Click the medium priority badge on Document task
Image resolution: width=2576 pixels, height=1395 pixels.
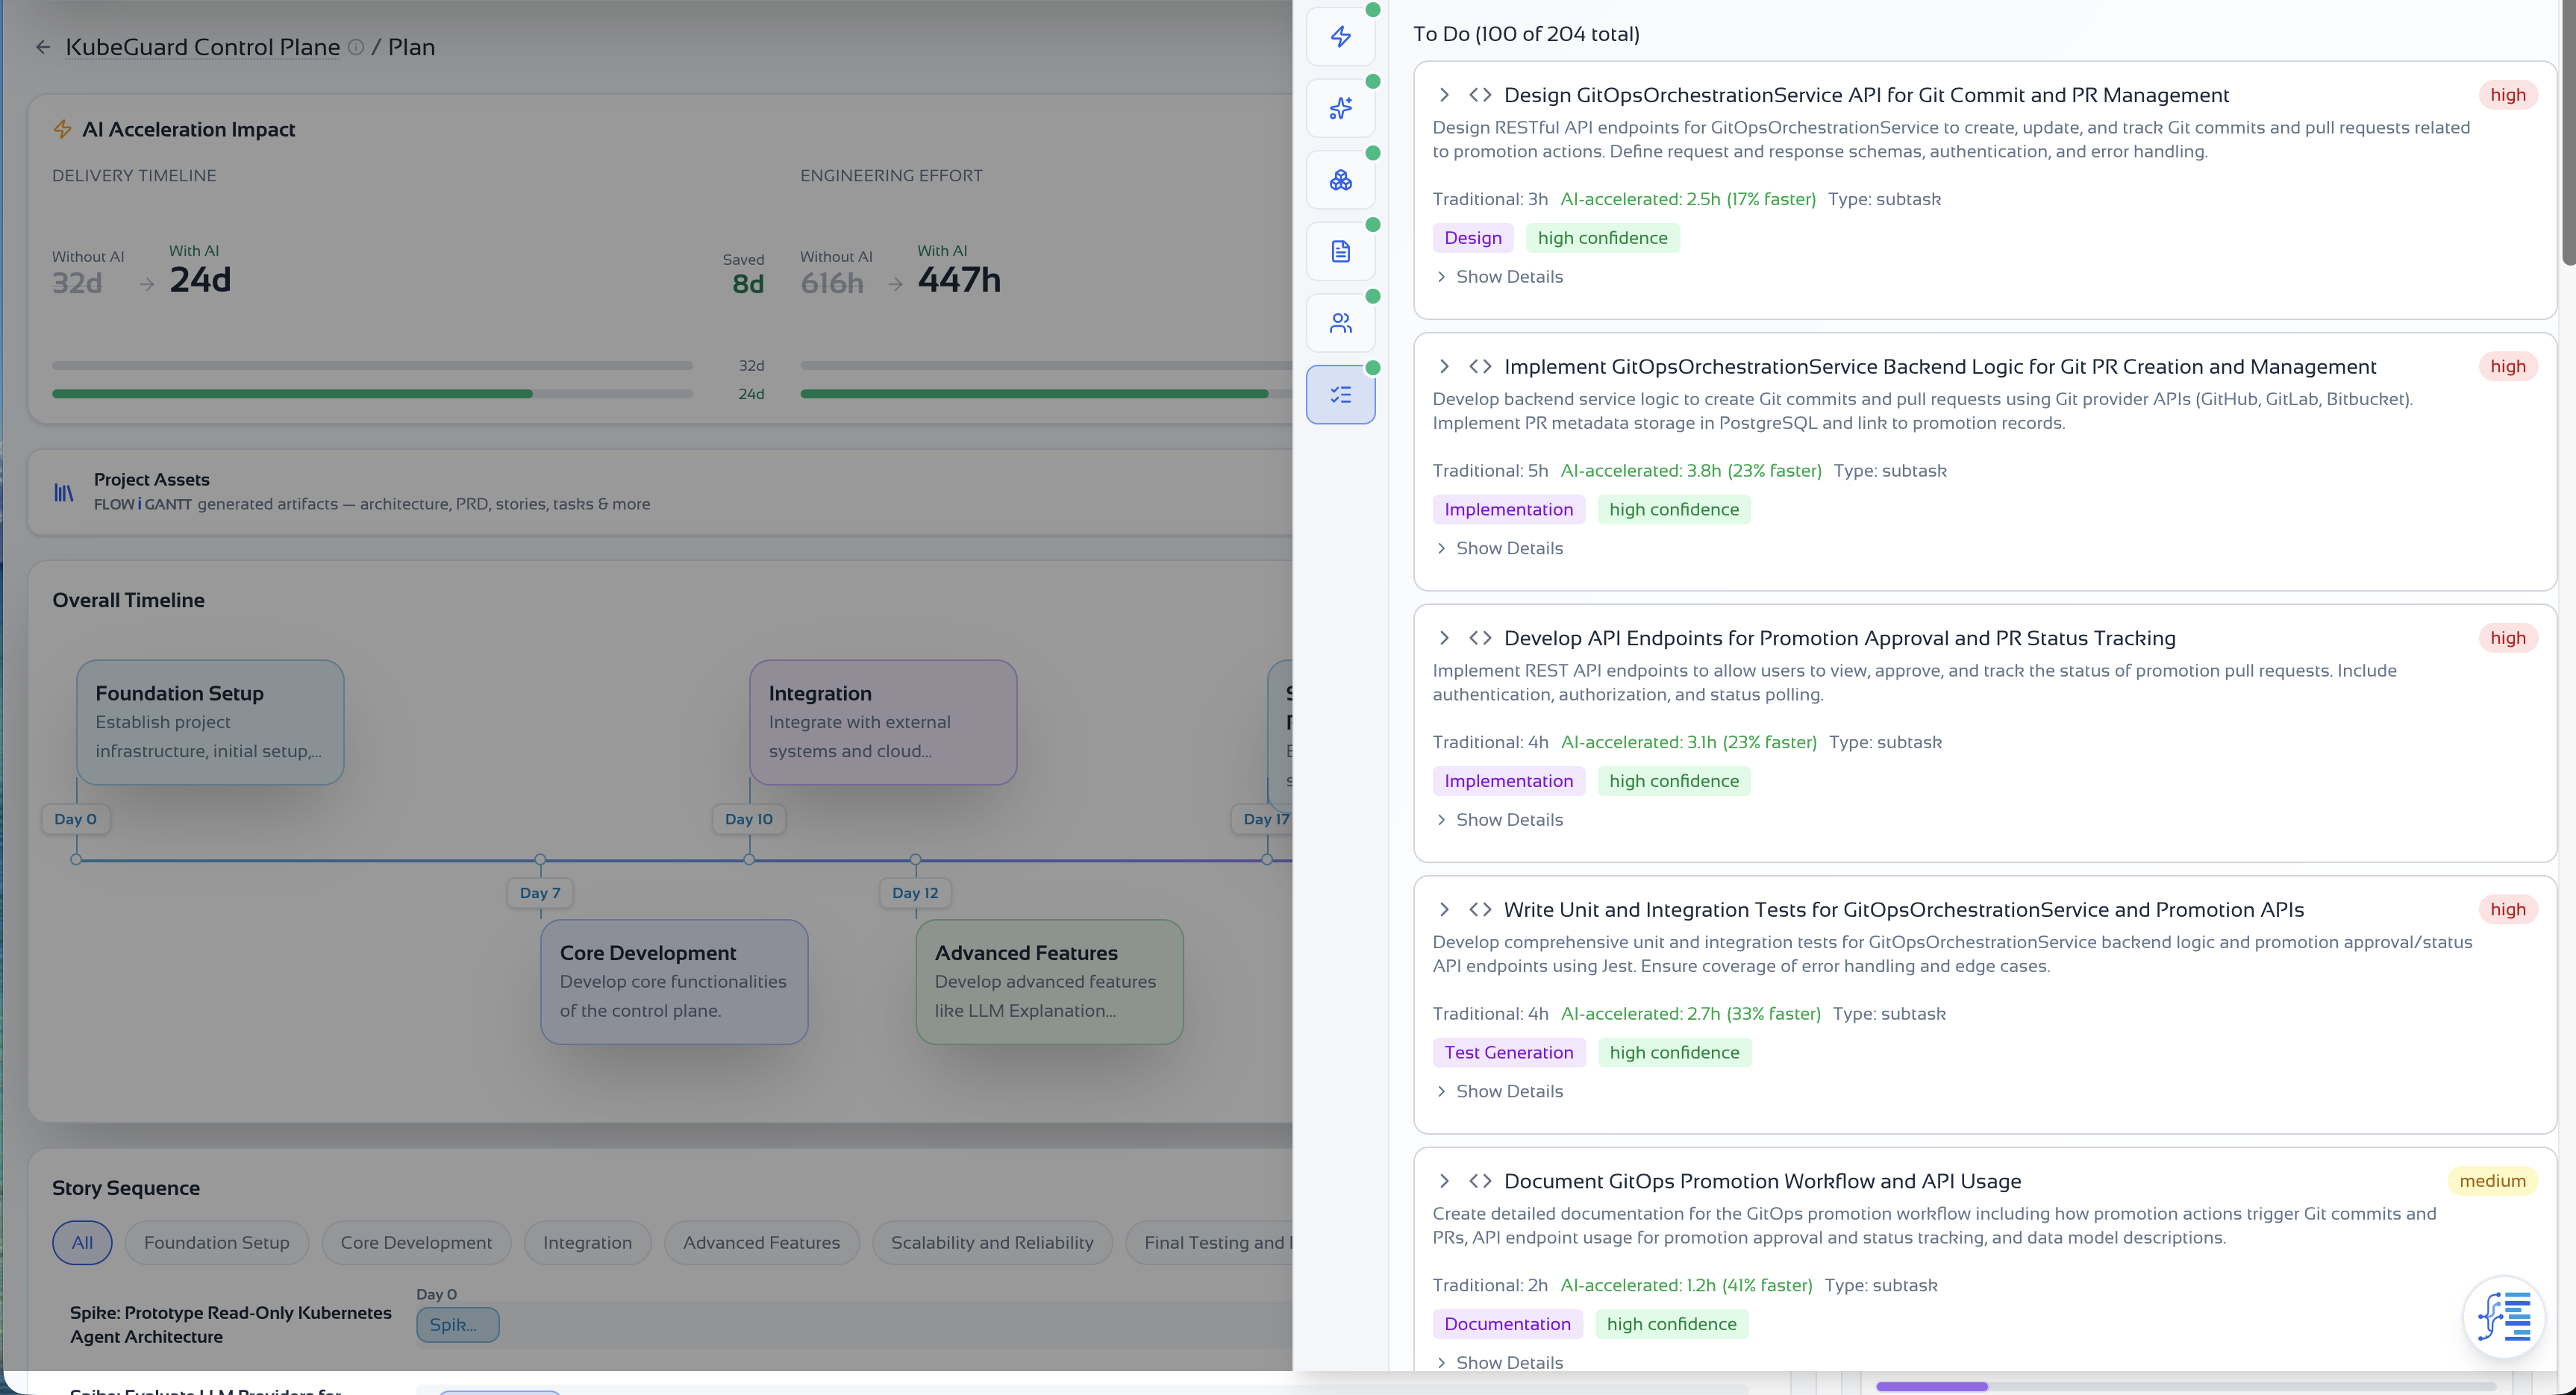click(x=2492, y=1181)
